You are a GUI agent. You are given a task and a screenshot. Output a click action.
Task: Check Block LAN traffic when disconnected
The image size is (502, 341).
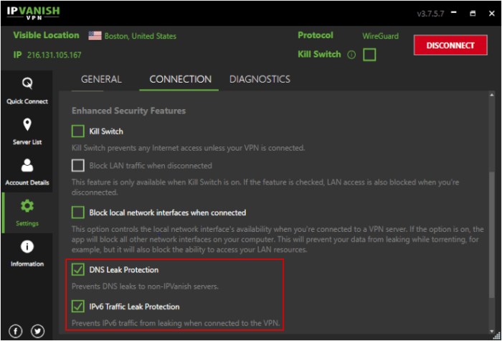(77, 166)
